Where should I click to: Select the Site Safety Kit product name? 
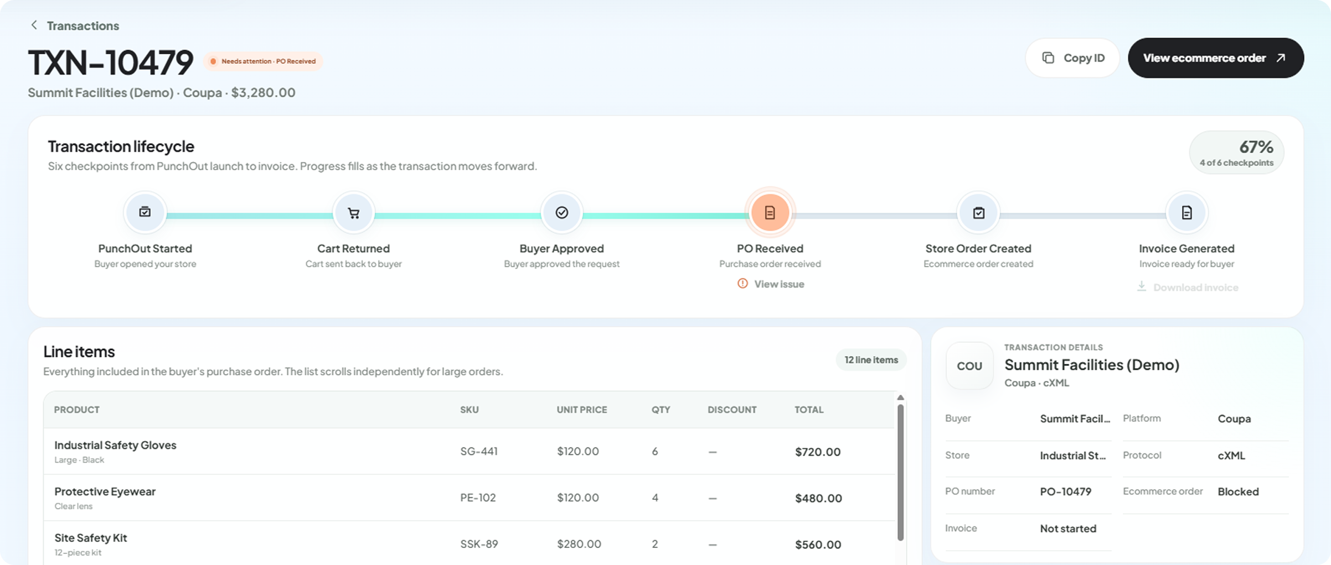coord(90,538)
